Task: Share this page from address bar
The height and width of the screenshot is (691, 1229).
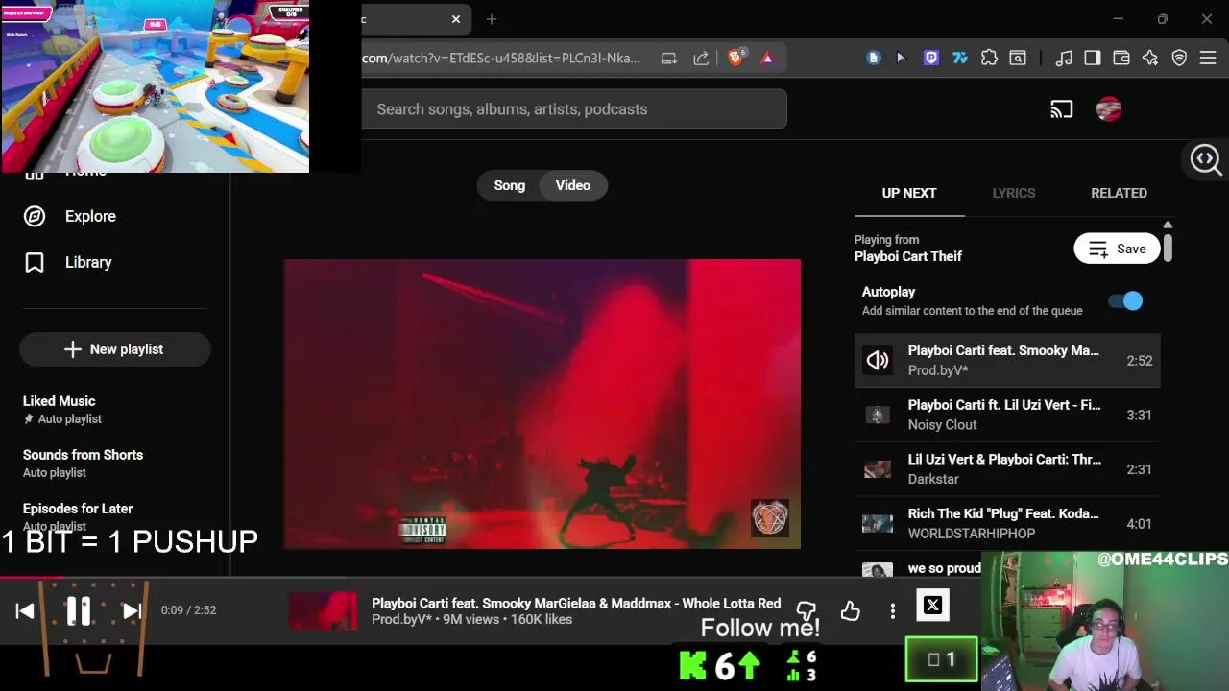Action: click(x=701, y=58)
